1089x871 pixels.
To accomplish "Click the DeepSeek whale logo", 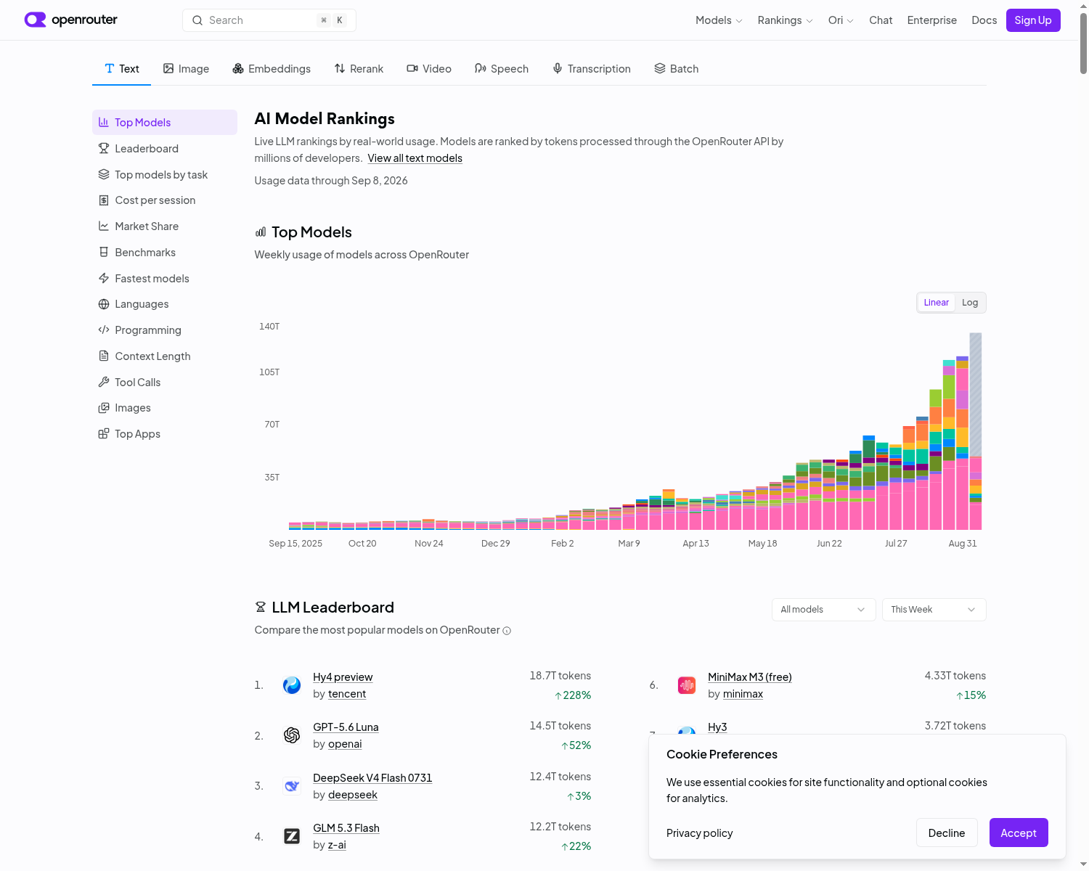I will click(292, 786).
